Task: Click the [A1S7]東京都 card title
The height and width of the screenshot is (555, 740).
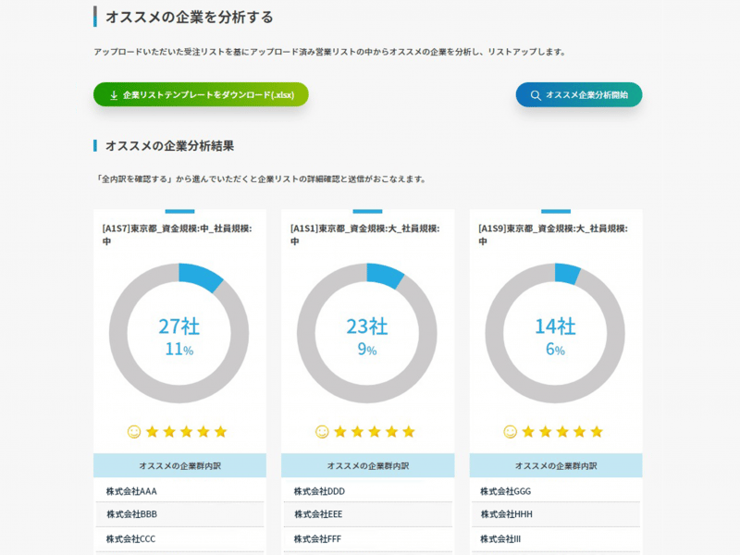Action: (177, 235)
